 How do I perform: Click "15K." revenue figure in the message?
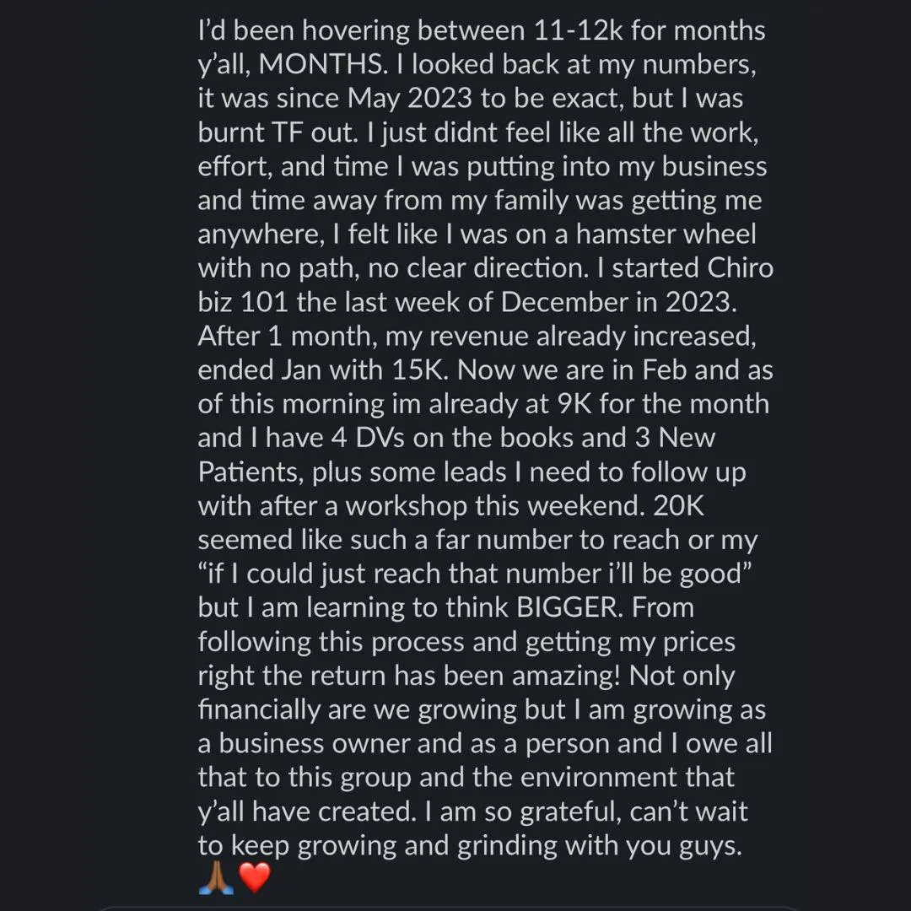click(421, 370)
